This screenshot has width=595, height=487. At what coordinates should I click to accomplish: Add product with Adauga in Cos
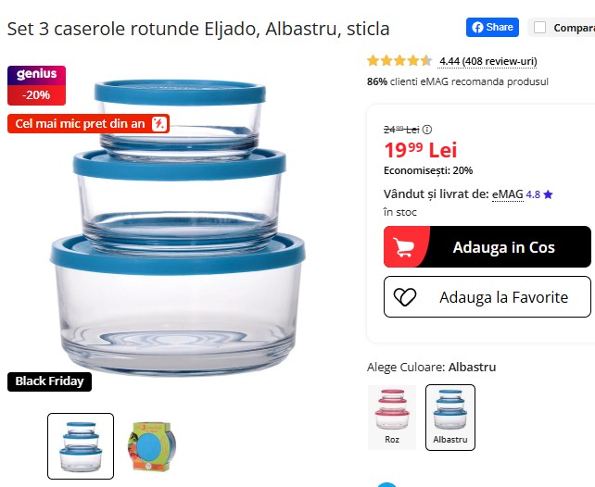(x=487, y=246)
